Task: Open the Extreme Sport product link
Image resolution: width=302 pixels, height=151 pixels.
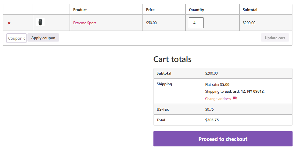Action: click(84, 23)
